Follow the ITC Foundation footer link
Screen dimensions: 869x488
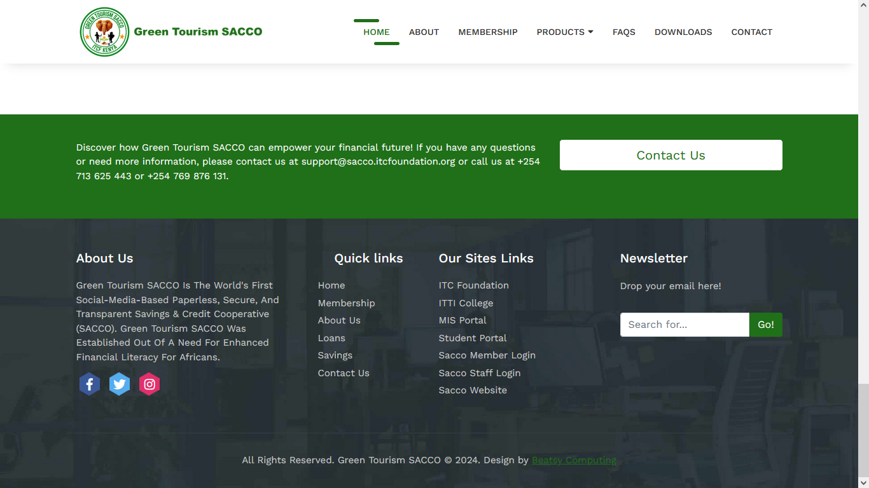[x=473, y=285]
